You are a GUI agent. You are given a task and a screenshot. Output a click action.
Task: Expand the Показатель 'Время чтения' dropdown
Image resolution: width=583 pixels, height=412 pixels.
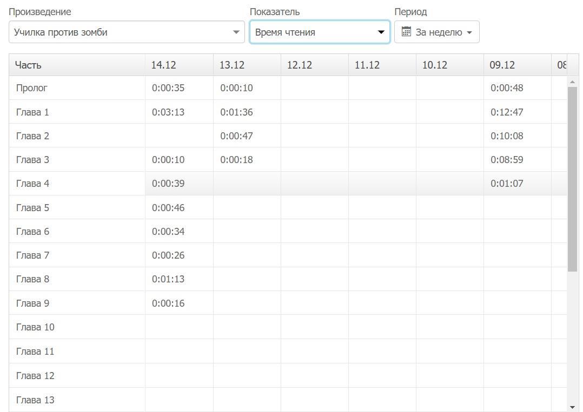pos(380,32)
